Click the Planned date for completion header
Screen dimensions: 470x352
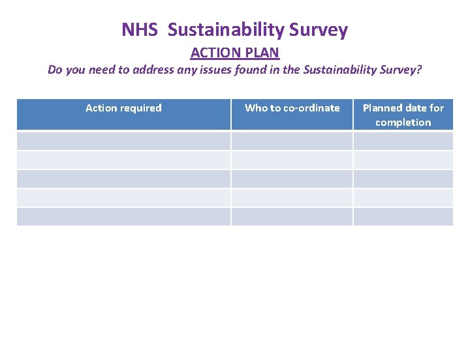pyautogui.click(x=403, y=115)
